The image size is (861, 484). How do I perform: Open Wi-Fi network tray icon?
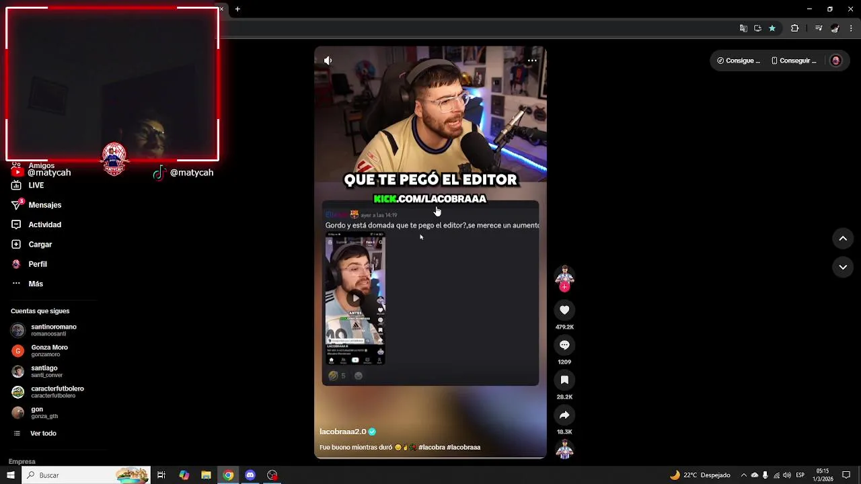pyautogui.click(x=776, y=475)
